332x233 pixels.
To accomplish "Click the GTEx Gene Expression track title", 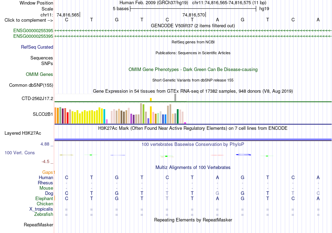I will (193, 91).
